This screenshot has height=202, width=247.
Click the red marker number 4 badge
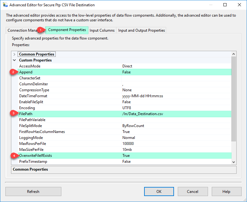click(14, 156)
